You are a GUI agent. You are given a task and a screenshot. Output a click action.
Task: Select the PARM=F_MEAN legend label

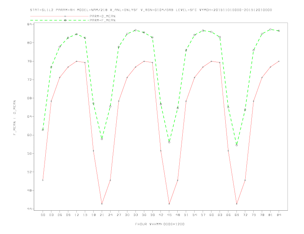(x=102, y=20)
